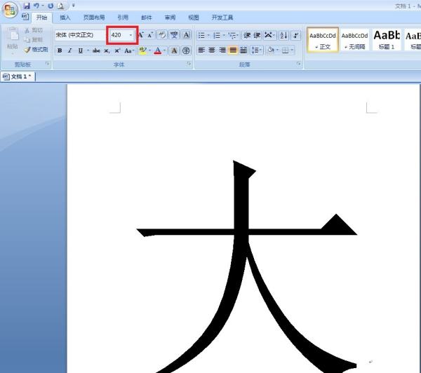This screenshot has width=421, height=373.
Task: Open the 引用 (References) tab
Action: pyautogui.click(x=123, y=18)
